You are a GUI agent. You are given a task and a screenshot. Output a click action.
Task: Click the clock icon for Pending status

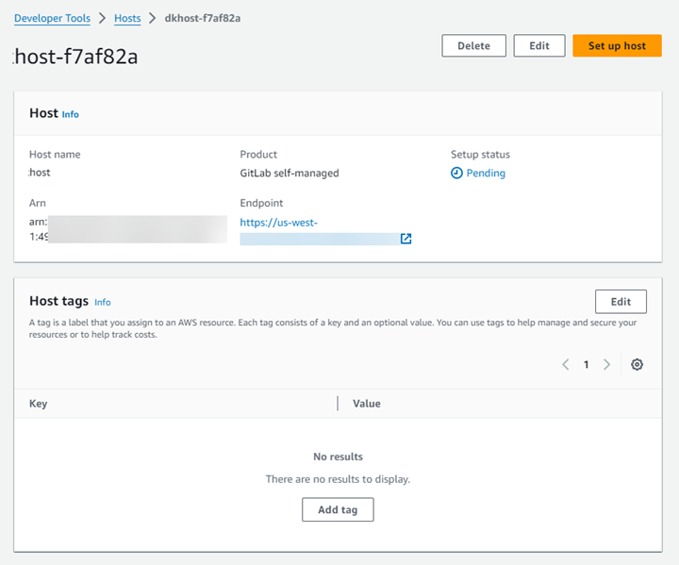(456, 174)
